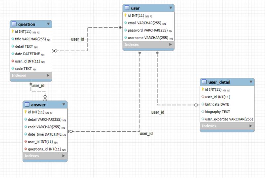The width and height of the screenshot is (265, 178).
Task: Collapse the user_detail table header arrow
Action: (250, 82)
